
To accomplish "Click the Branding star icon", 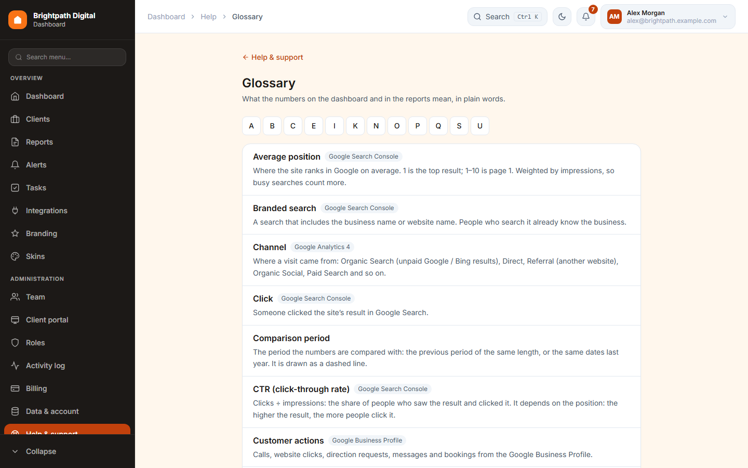I will pyautogui.click(x=15, y=233).
